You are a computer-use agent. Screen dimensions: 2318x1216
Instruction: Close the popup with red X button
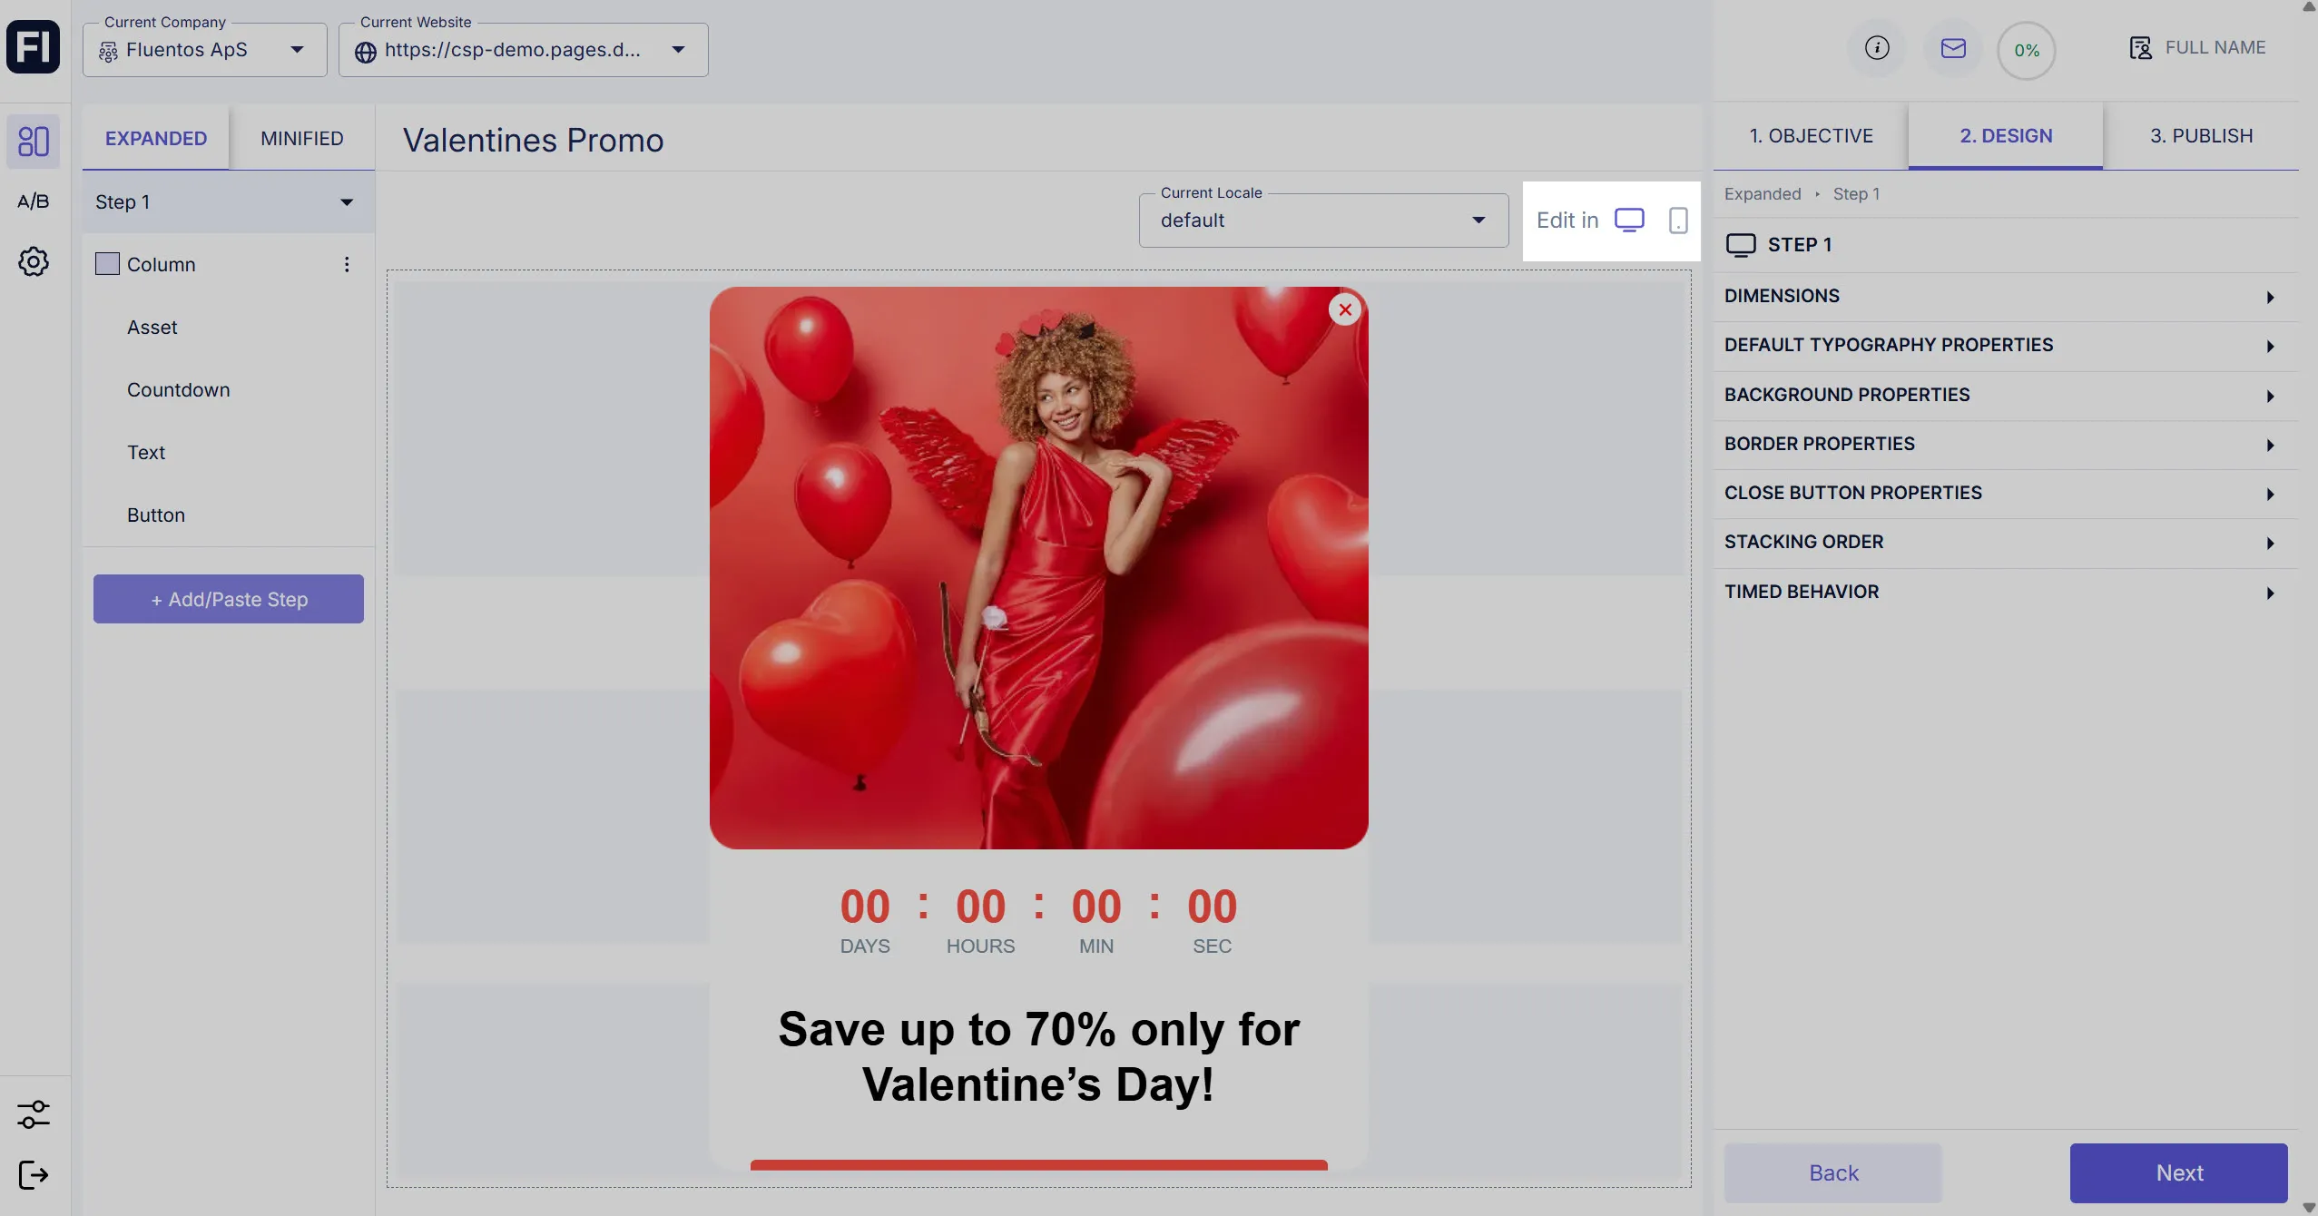(x=1345, y=309)
